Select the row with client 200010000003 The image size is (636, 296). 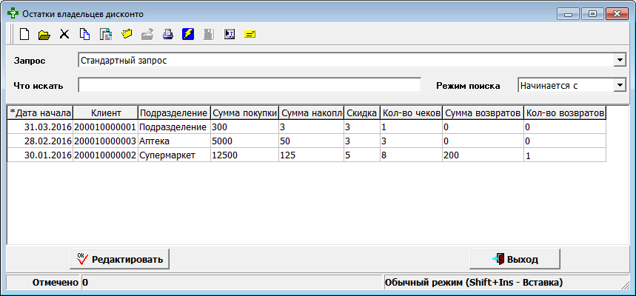(x=105, y=141)
